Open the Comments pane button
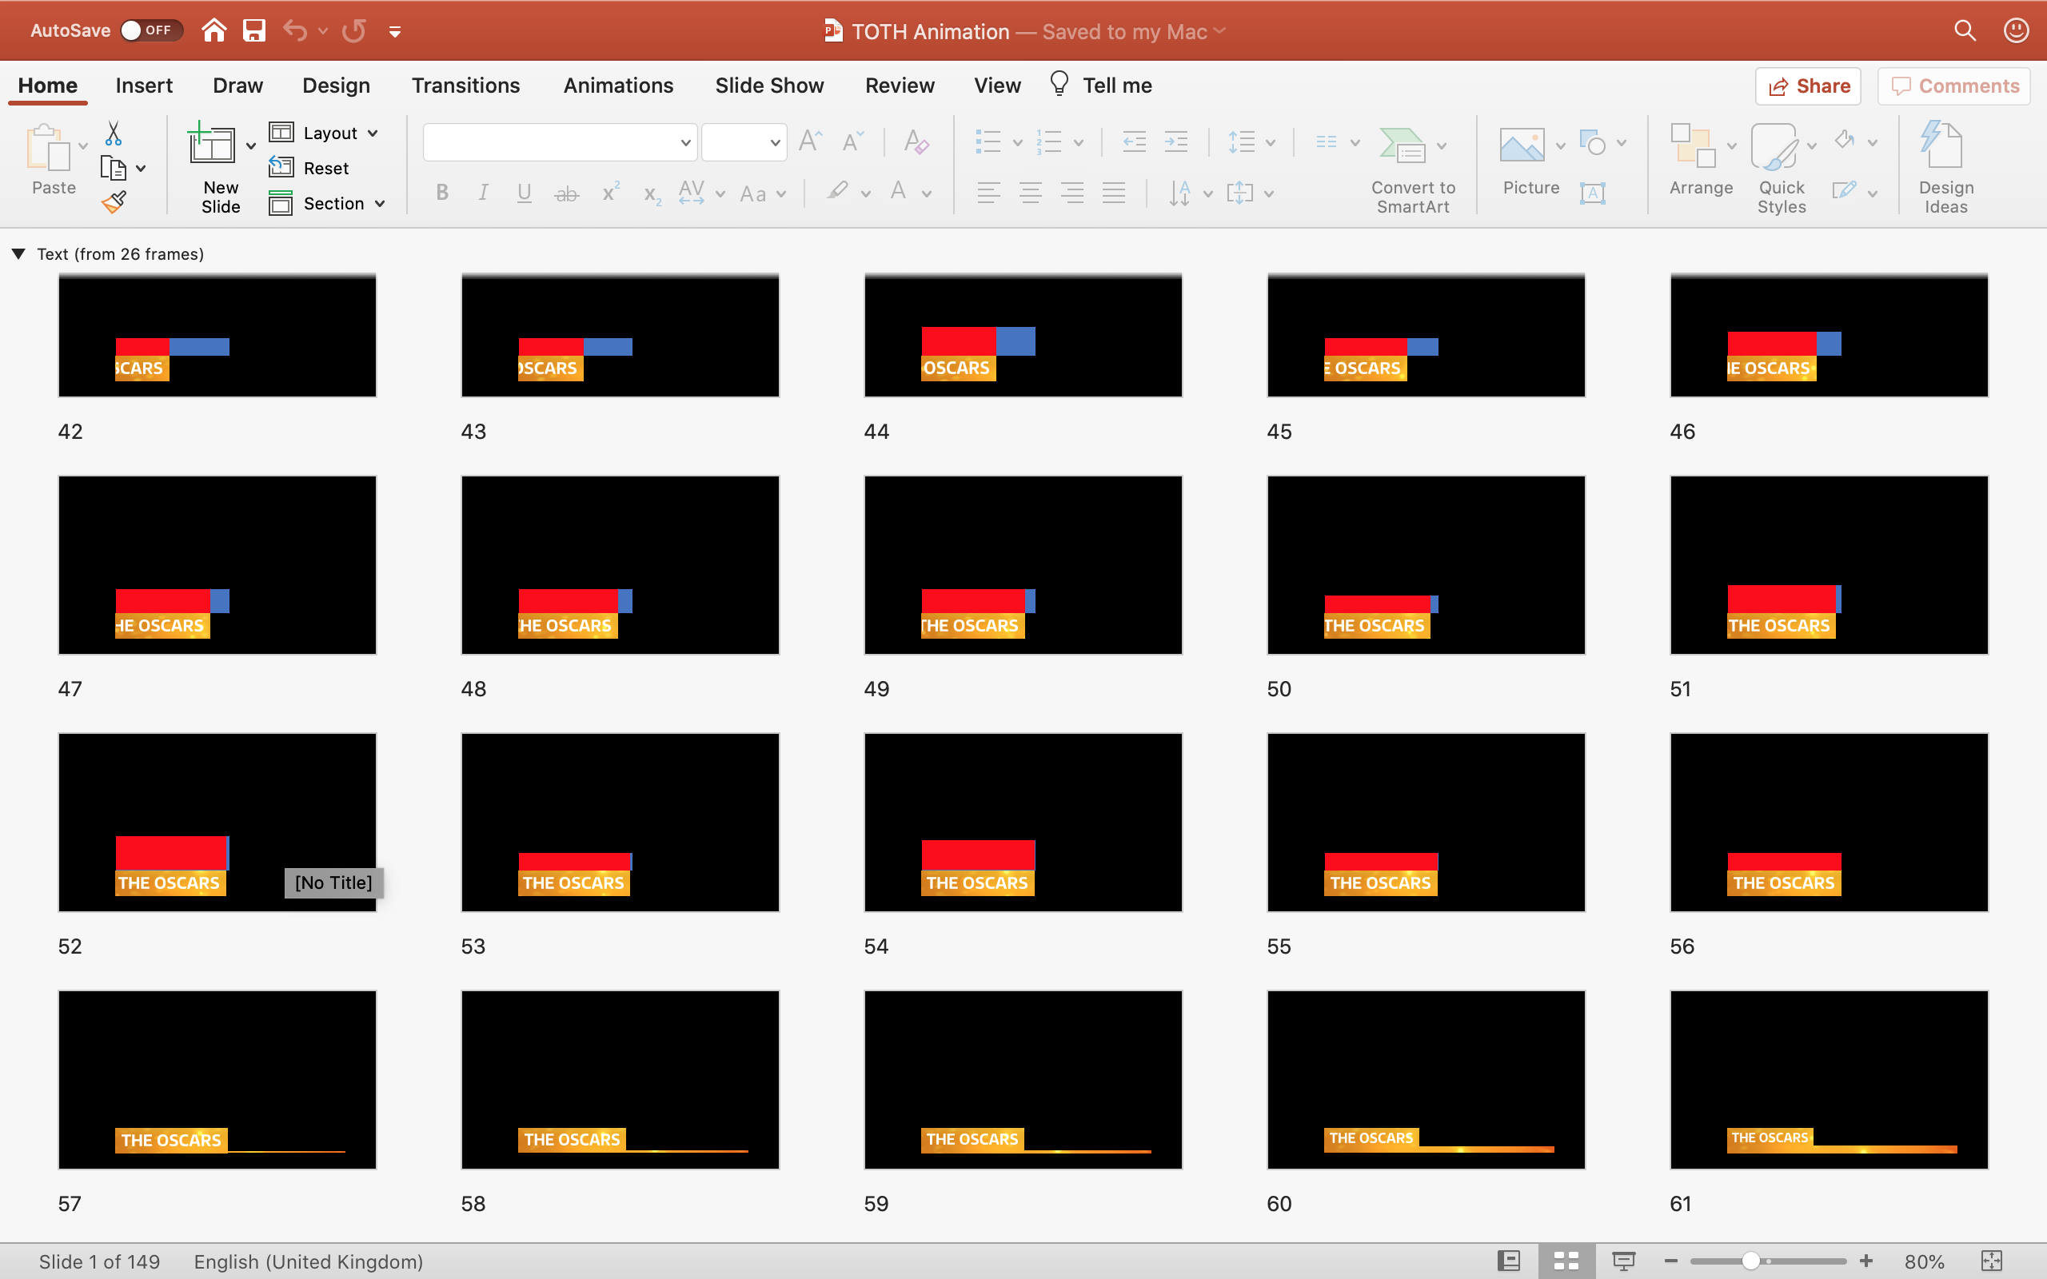 tap(1953, 86)
